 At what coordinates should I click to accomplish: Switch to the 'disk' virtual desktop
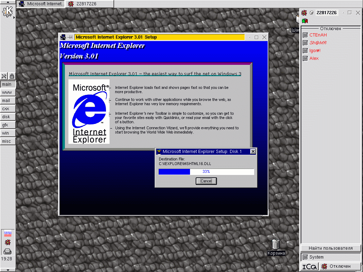8,117
